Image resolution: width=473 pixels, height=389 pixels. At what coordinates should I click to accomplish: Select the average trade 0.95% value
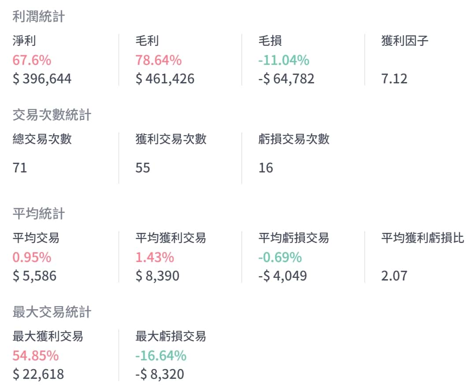click(32, 257)
